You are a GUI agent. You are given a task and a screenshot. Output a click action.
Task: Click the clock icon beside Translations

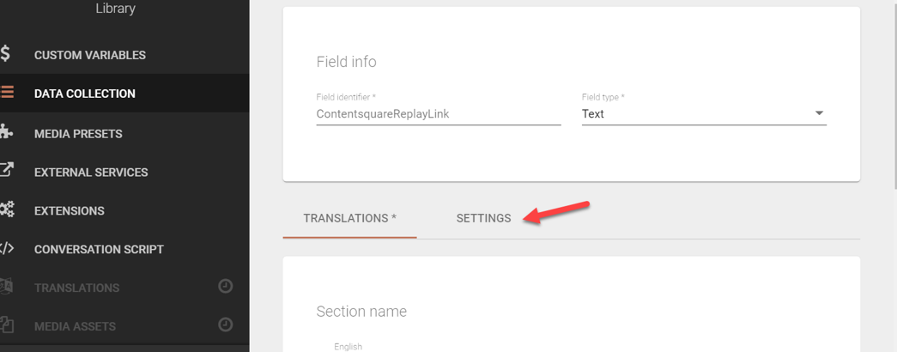(x=226, y=286)
